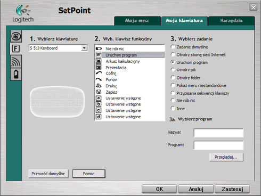
Task: Select 'Uruchom program' in function key list
Action: (x=129, y=55)
